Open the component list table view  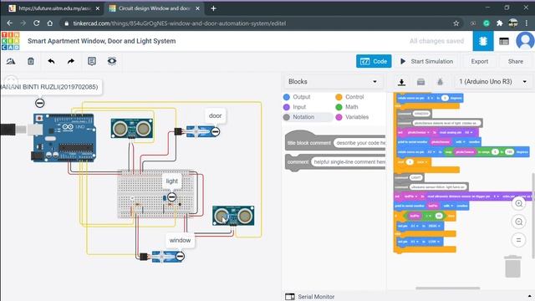point(504,41)
